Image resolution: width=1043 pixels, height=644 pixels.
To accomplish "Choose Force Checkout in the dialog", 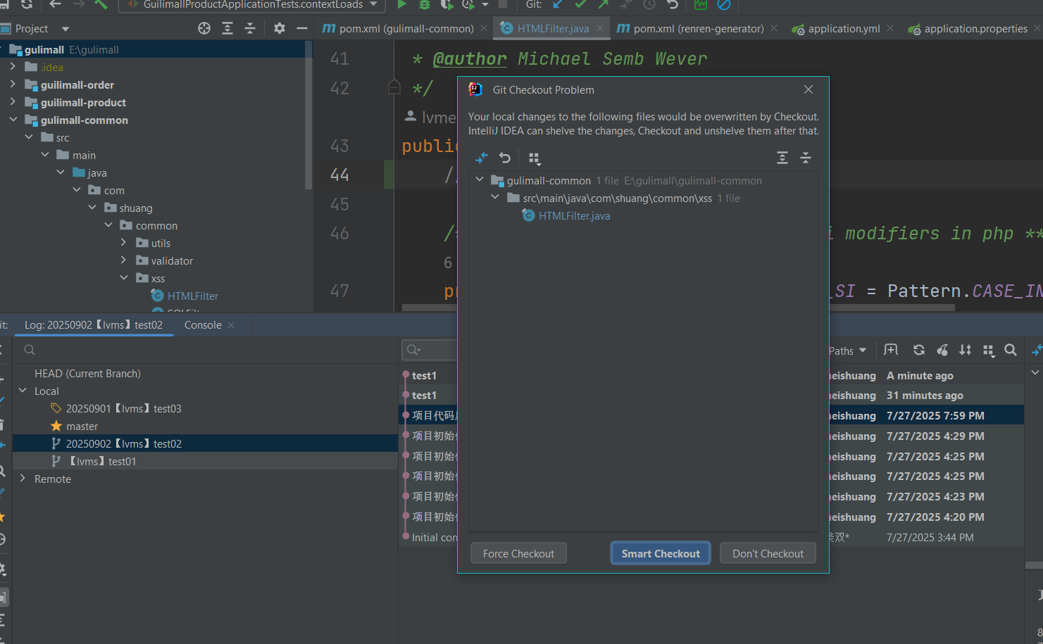I will click(518, 553).
